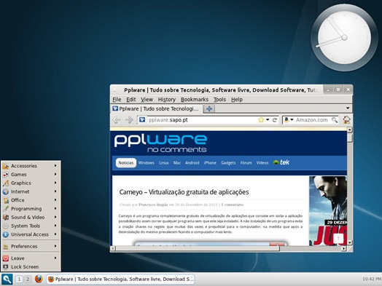Open a new tab with plus button
The width and height of the screenshot is (382, 286).
[209, 108]
